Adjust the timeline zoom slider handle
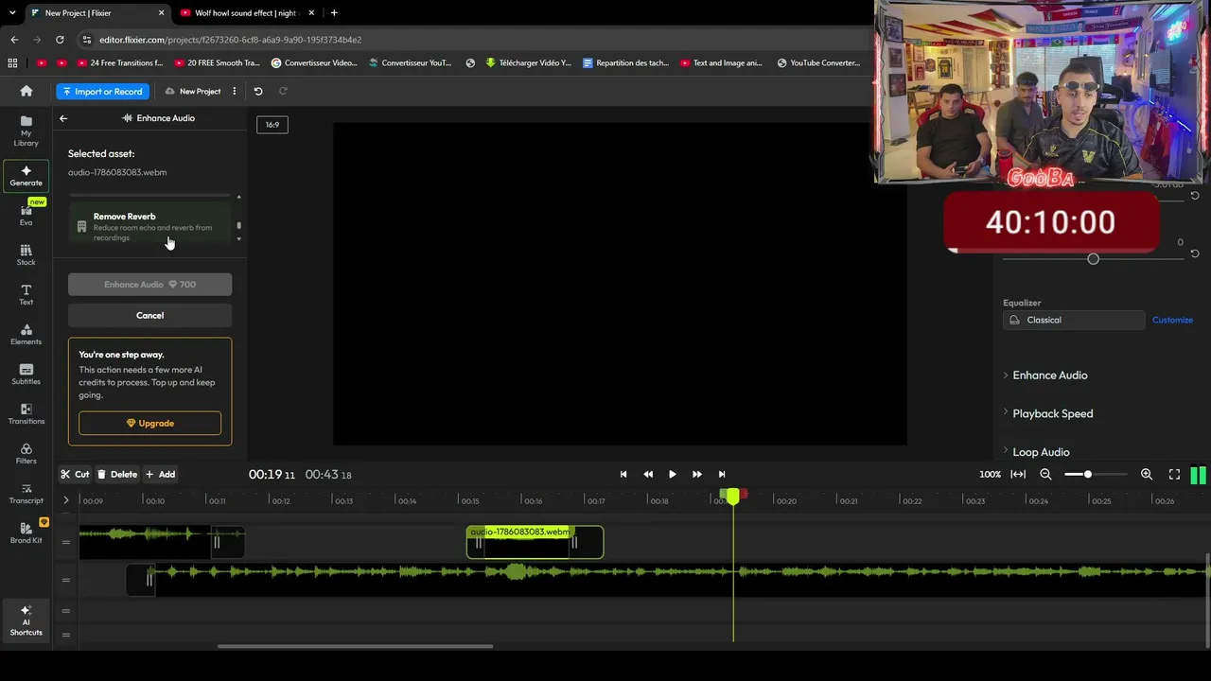The width and height of the screenshot is (1211, 681). [x=1088, y=474]
